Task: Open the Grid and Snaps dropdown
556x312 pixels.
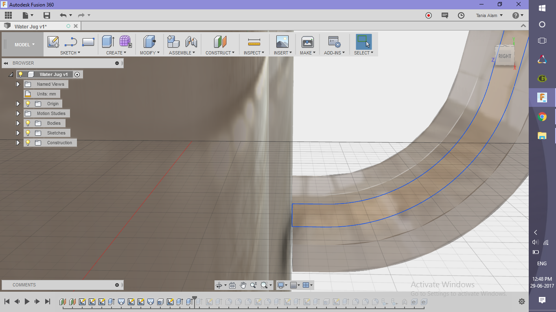Action: click(295, 285)
